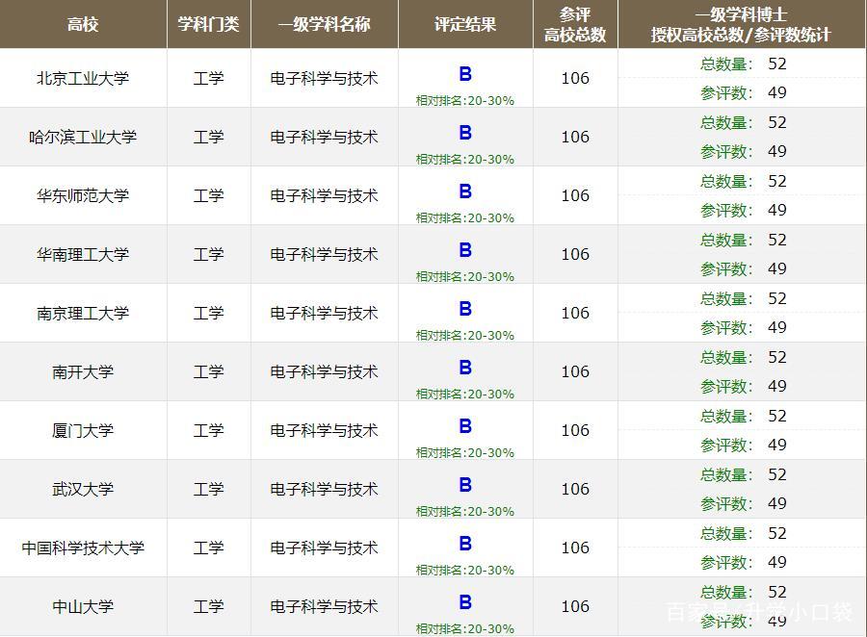
Task: Select "总数量: 52" in the 厦门大学 row
Action: click(743, 416)
